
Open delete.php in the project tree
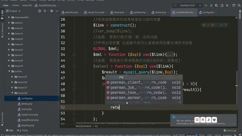coord(26,104)
